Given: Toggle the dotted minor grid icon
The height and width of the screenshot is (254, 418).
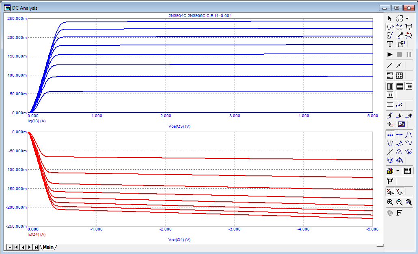Looking at the screenshot, I should click(x=409, y=86).
